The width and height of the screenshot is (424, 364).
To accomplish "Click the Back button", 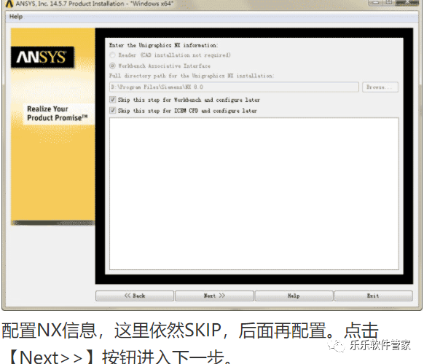I will click(x=135, y=296).
